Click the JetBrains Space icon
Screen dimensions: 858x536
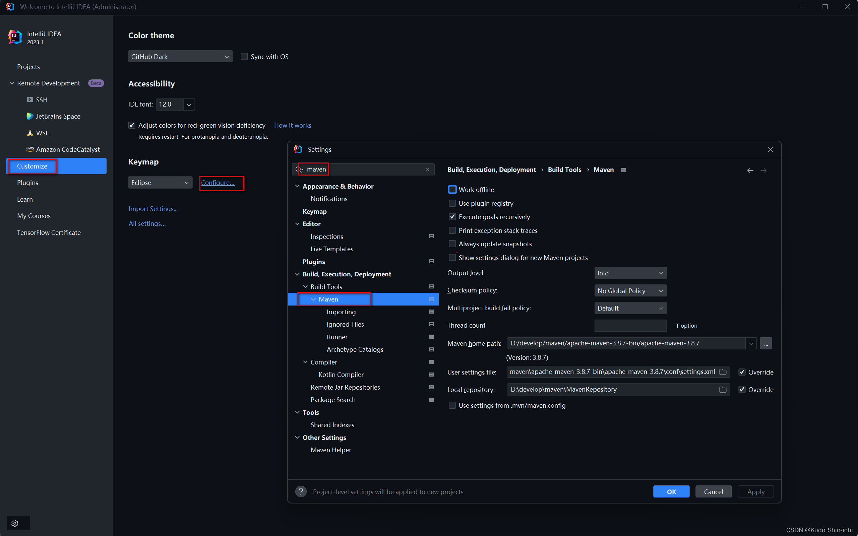(30, 116)
